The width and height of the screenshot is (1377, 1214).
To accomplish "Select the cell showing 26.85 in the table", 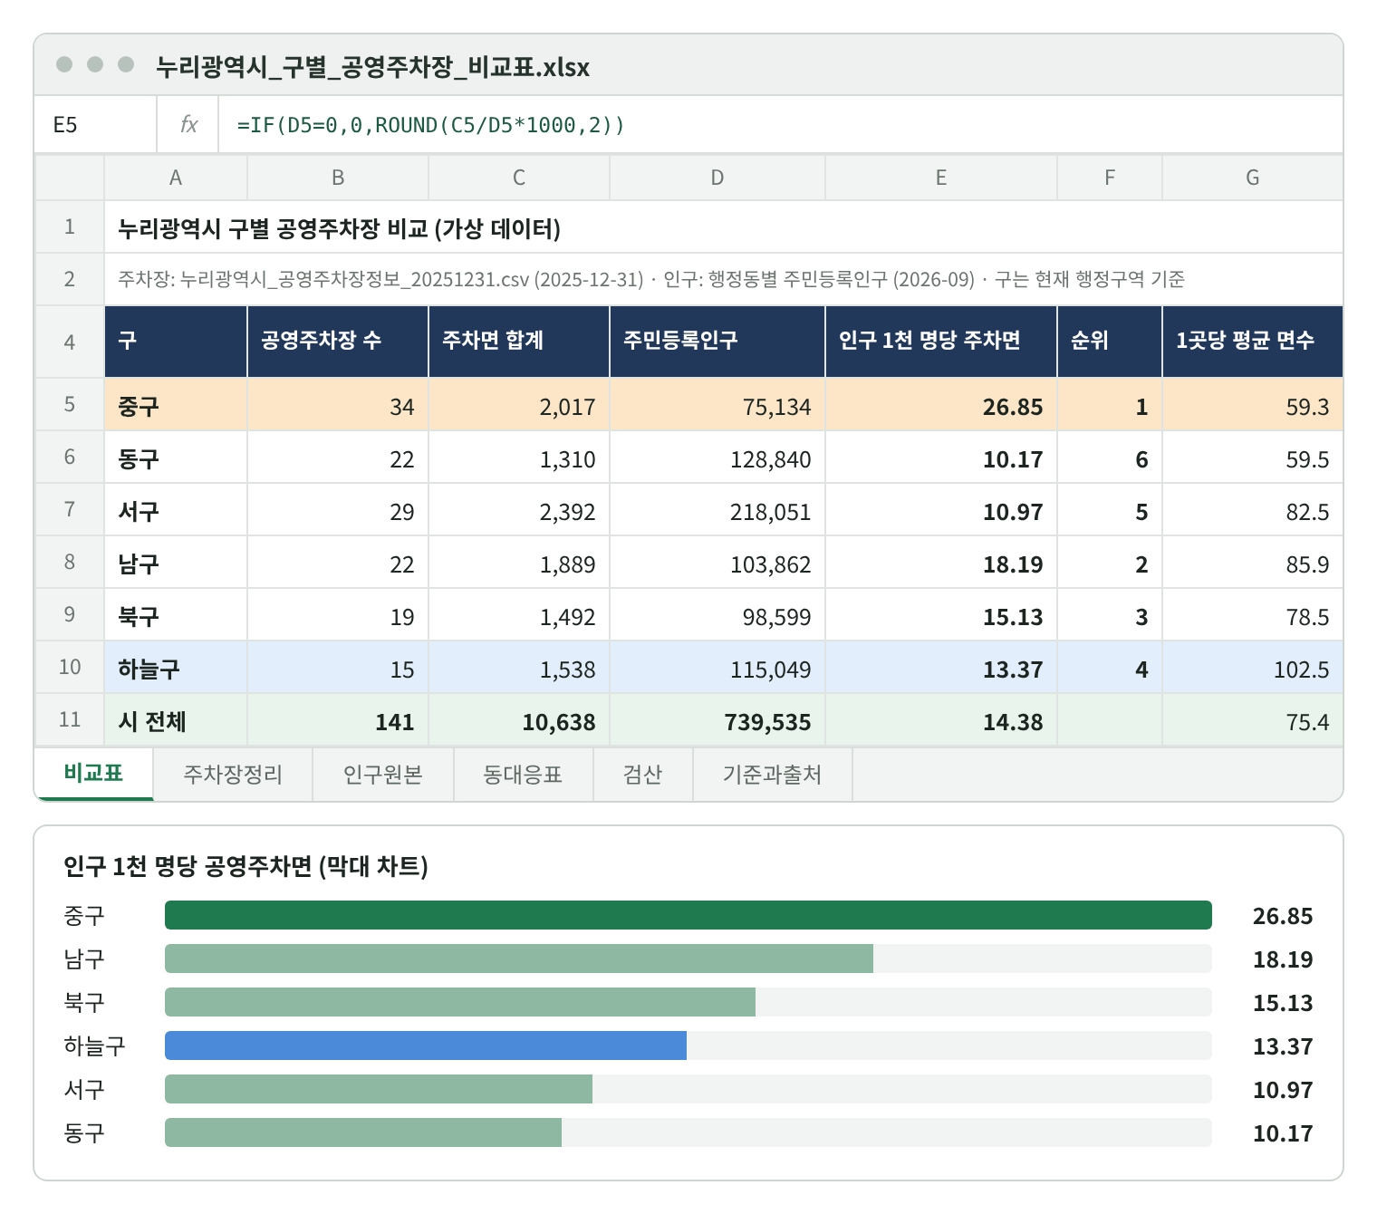I will coord(941,405).
